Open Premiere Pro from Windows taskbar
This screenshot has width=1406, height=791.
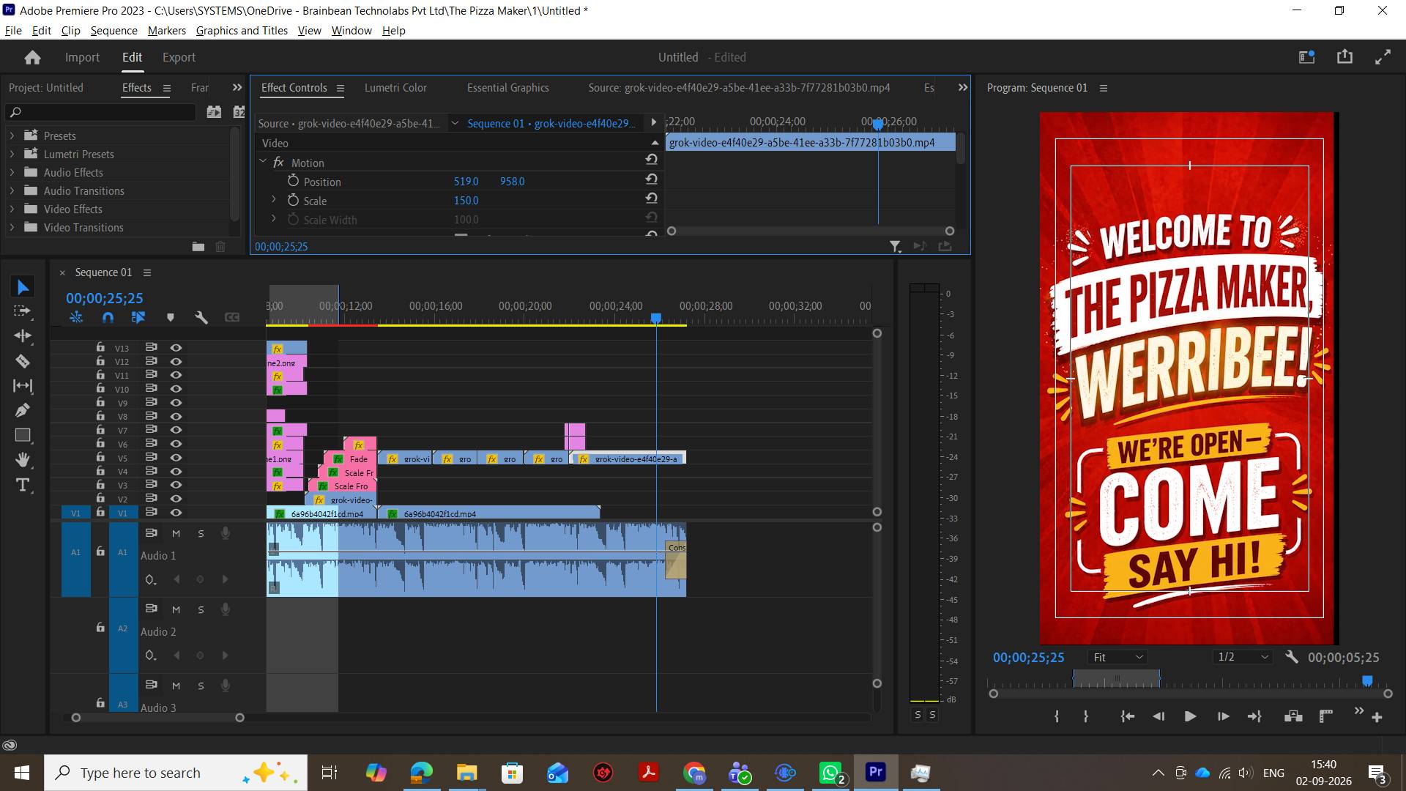876,773
